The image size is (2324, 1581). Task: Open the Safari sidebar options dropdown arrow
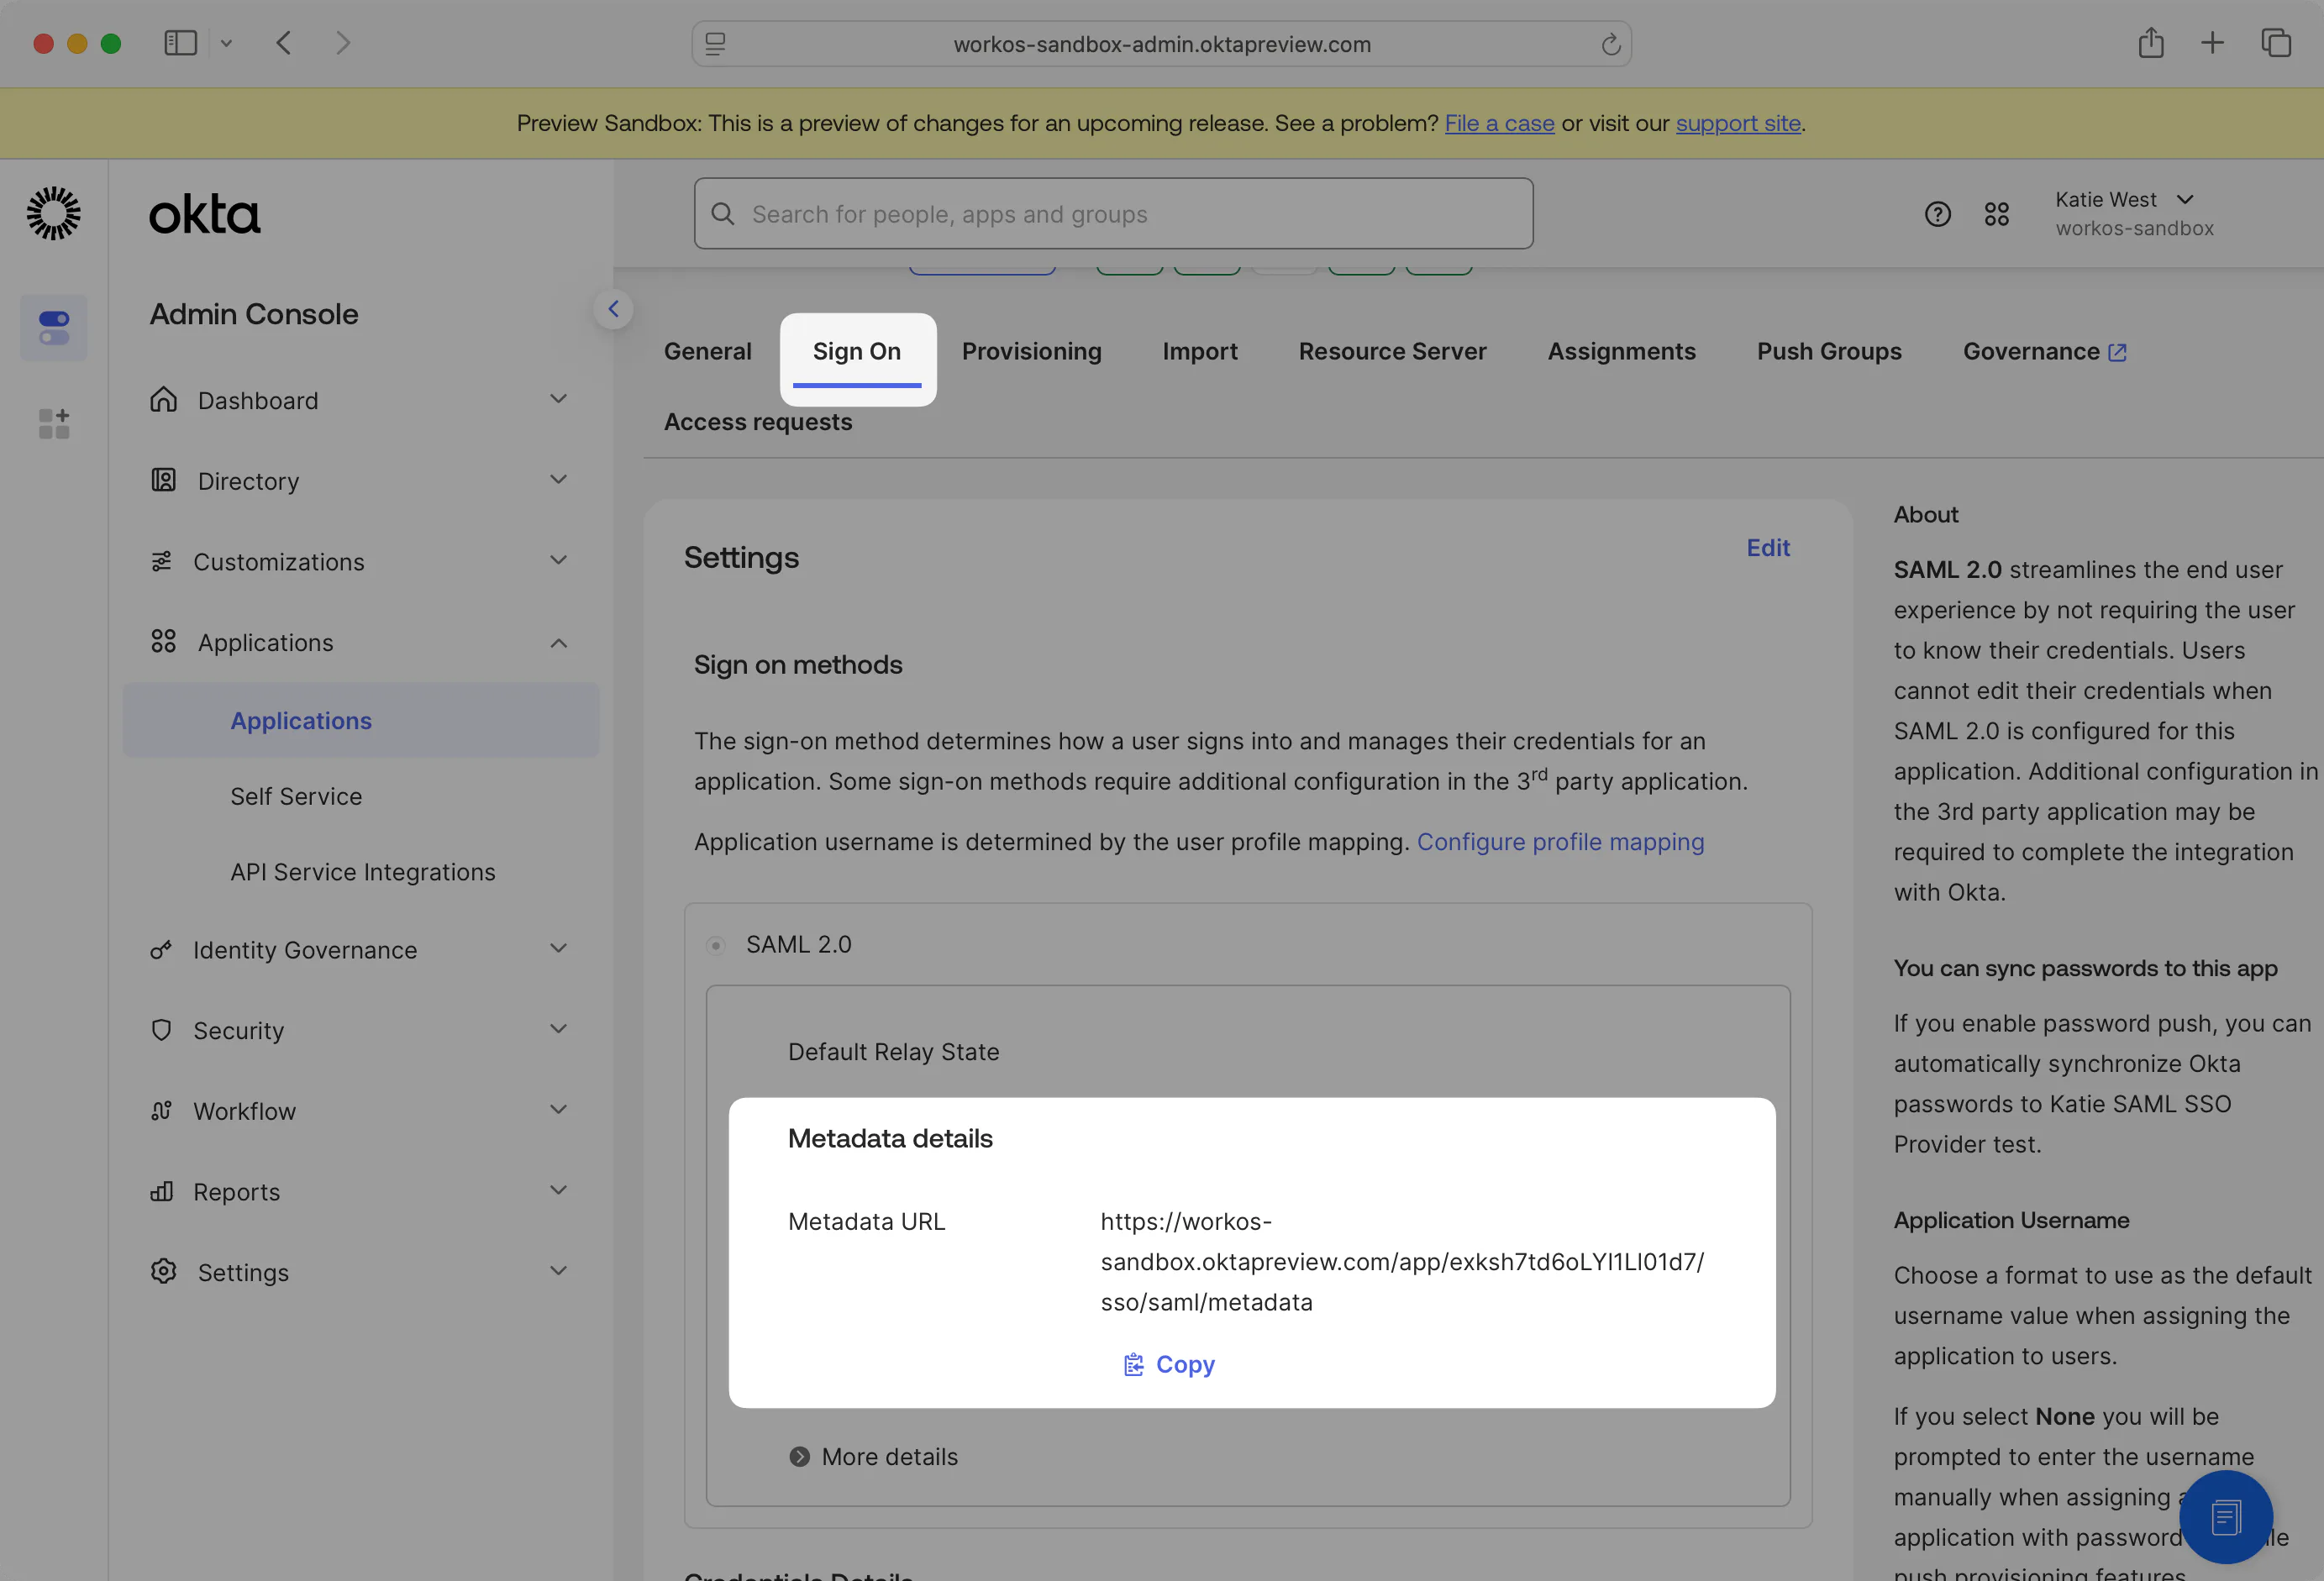[226, 43]
